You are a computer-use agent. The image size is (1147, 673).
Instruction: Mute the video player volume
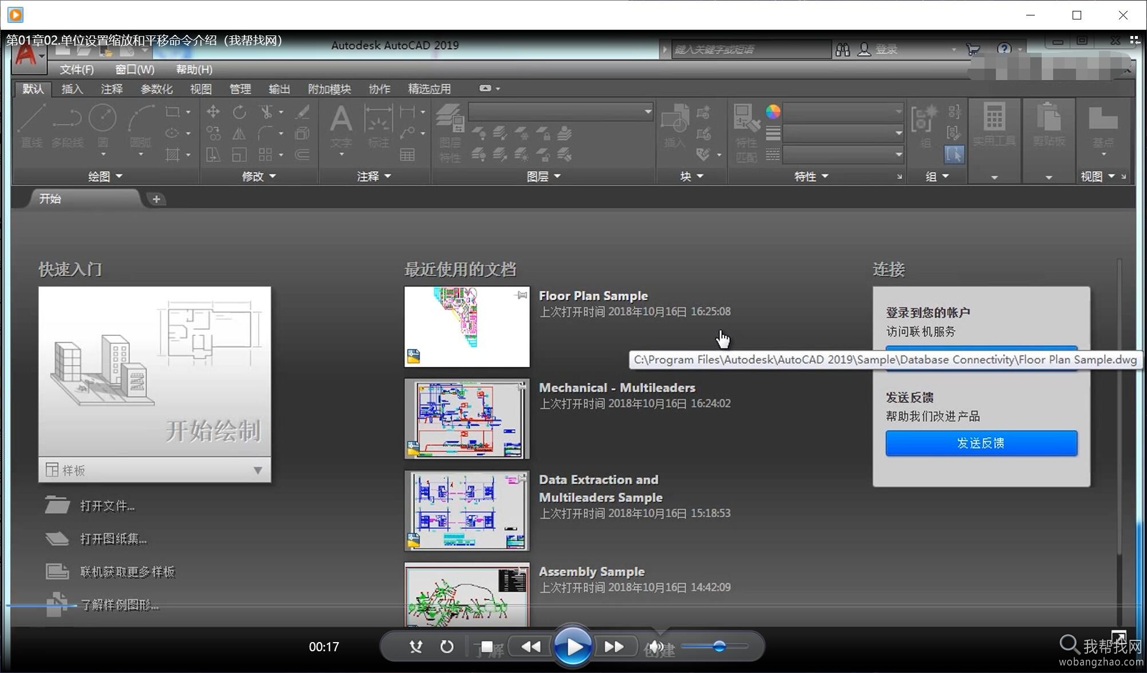pos(656,647)
